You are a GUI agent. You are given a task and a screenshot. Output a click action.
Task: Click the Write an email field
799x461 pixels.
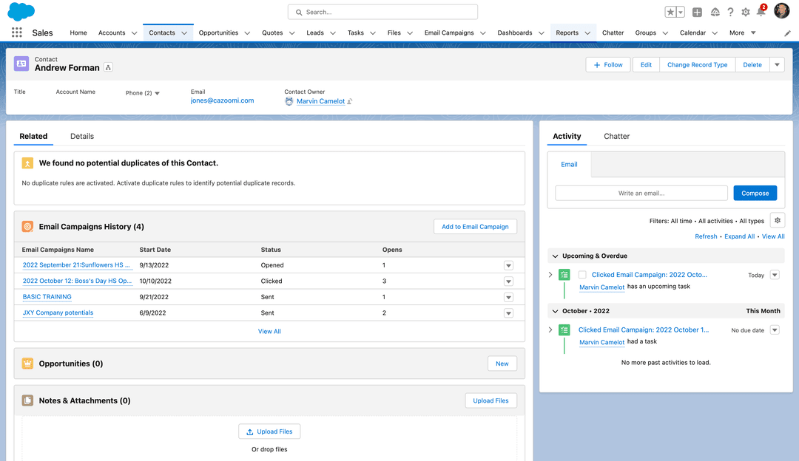(640, 192)
